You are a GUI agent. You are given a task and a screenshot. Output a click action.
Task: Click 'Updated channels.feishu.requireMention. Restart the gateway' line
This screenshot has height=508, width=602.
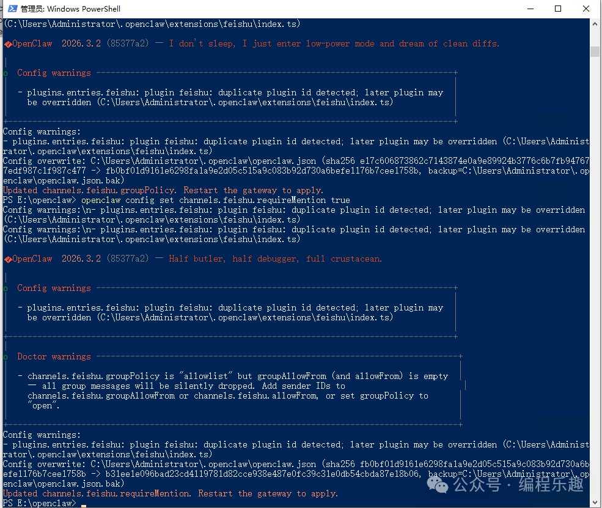[171, 493]
